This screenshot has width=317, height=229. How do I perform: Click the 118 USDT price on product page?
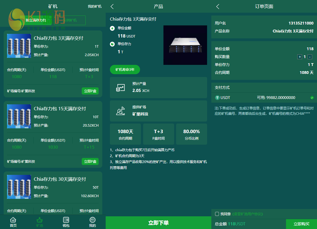127,36
